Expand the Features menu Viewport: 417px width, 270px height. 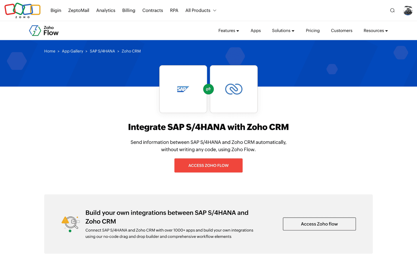229,30
